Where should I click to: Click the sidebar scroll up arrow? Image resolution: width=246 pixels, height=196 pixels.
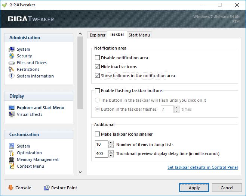click(x=80, y=34)
